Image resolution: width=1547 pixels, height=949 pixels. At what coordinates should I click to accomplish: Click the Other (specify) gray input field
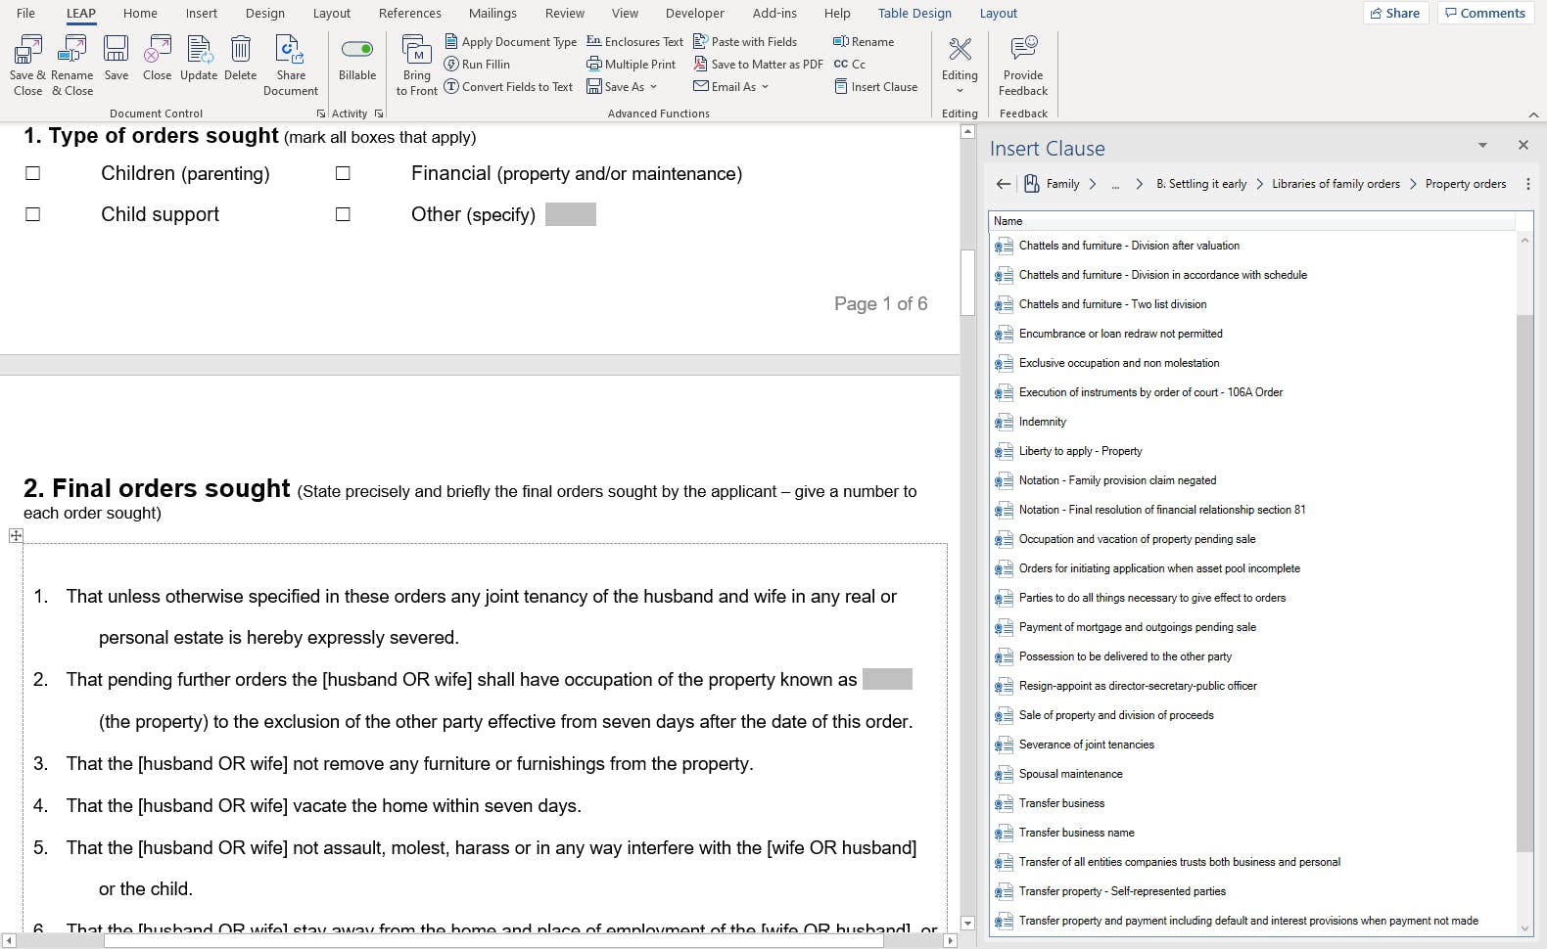(571, 214)
